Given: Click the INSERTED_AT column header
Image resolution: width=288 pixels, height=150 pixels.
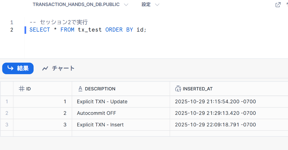Looking at the screenshot, I should point(198,89).
